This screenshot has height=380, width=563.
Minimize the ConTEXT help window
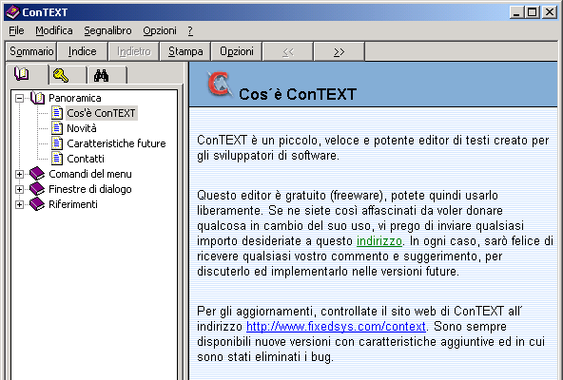[x=516, y=12]
